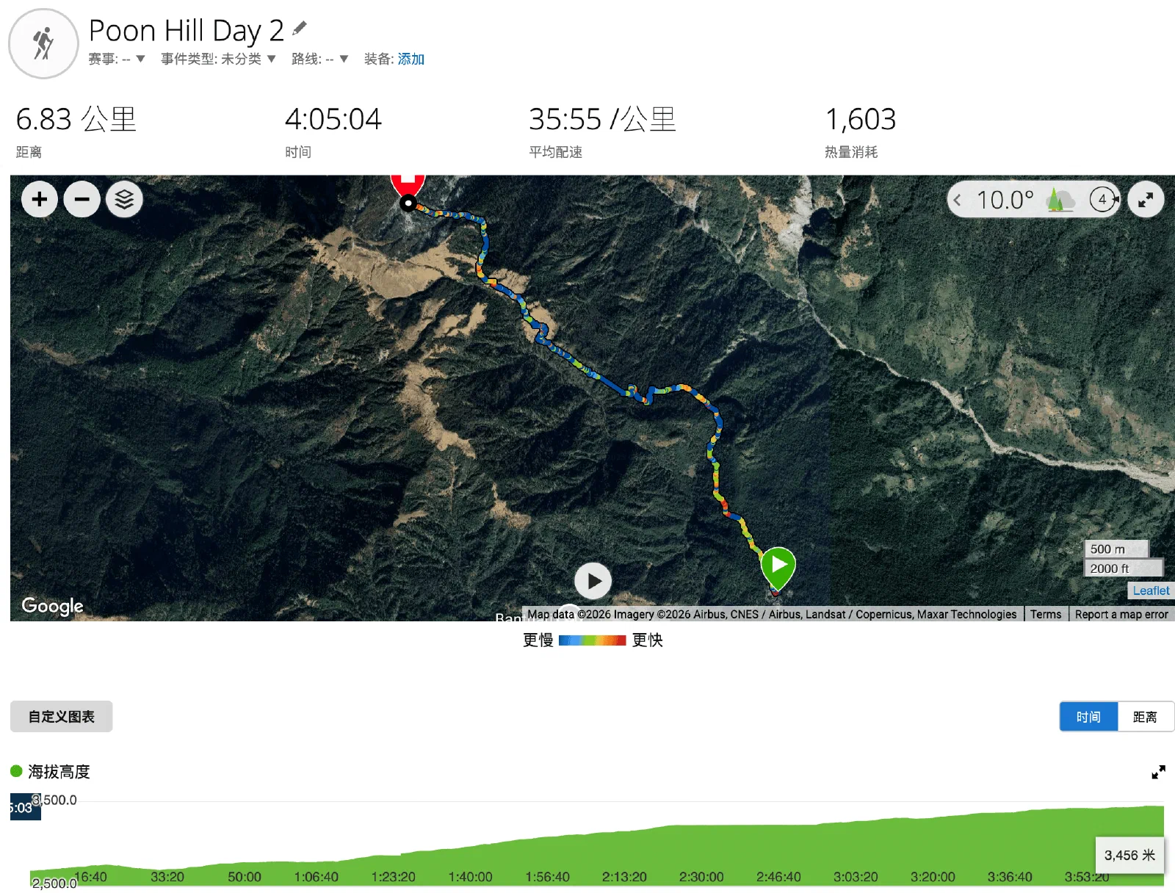
Task: Open the 事件类型 未分类 dropdown
Action: [x=218, y=59]
